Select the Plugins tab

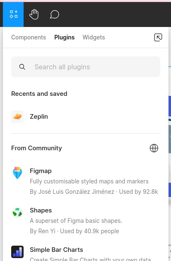point(65,37)
